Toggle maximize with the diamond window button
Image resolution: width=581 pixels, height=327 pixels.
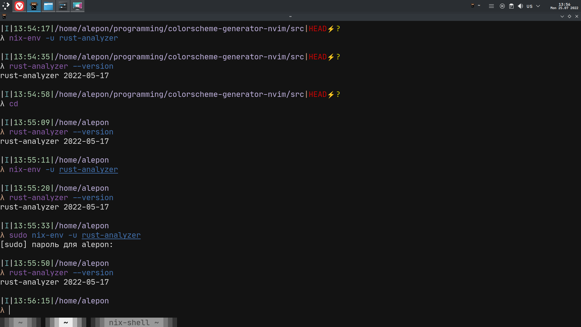click(570, 16)
